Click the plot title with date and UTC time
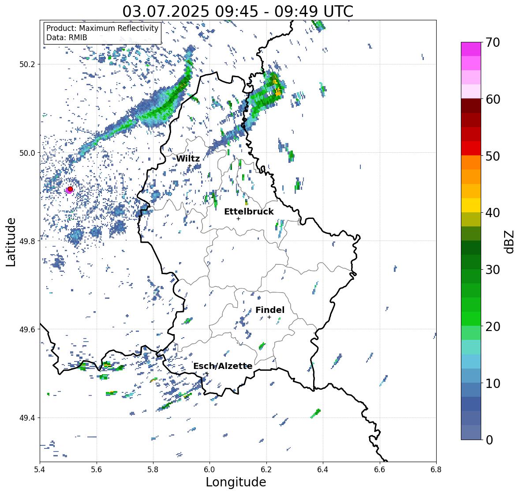Image resolution: width=520 pixels, height=493 pixels. click(238, 11)
